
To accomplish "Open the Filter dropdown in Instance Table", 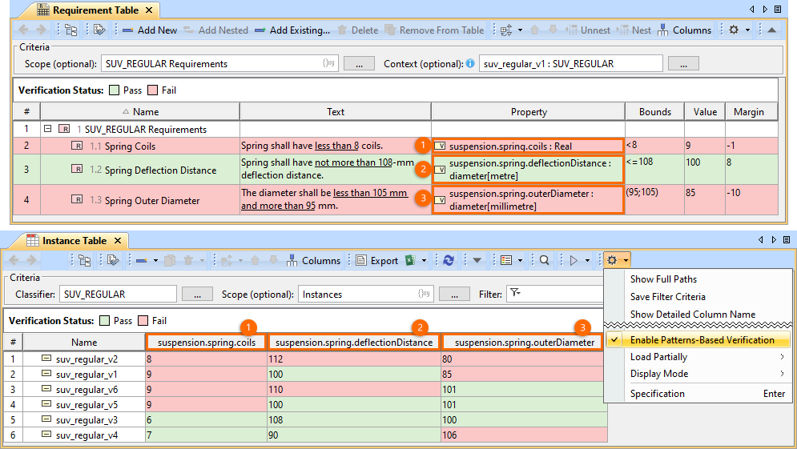I will (514, 294).
